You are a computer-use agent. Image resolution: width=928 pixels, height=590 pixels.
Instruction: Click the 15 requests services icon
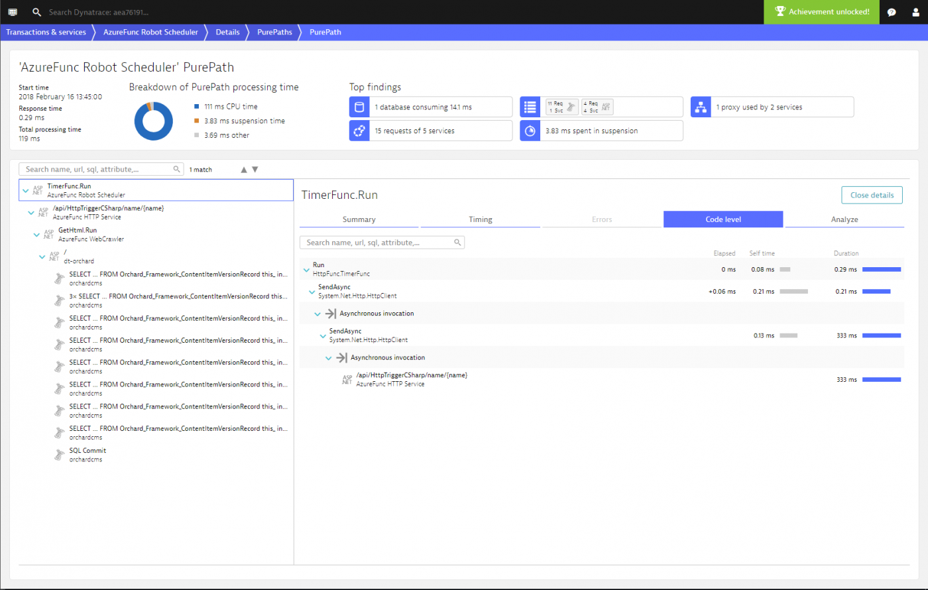(x=359, y=131)
